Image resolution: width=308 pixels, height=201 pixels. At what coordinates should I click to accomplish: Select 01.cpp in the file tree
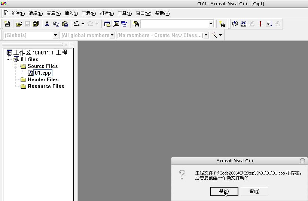(43, 73)
